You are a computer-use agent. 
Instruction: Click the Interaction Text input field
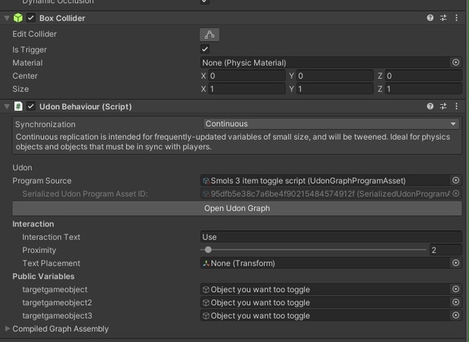(x=331, y=237)
